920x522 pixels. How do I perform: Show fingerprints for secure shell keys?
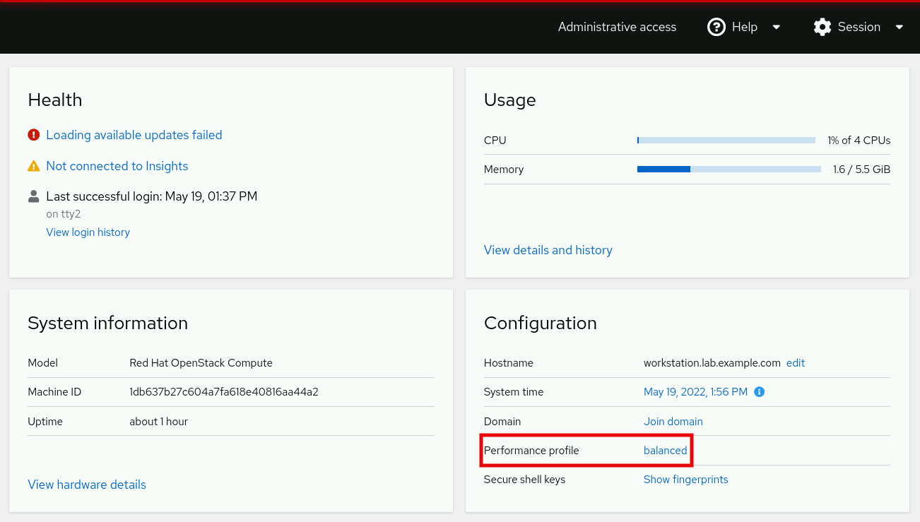pyautogui.click(x=685, y=480)
